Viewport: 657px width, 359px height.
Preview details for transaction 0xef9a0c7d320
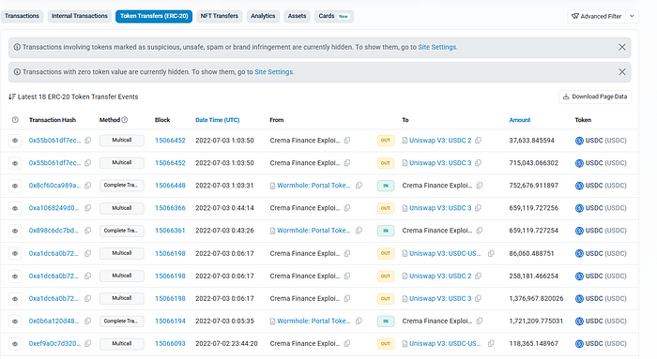click(x=15, y=344)
